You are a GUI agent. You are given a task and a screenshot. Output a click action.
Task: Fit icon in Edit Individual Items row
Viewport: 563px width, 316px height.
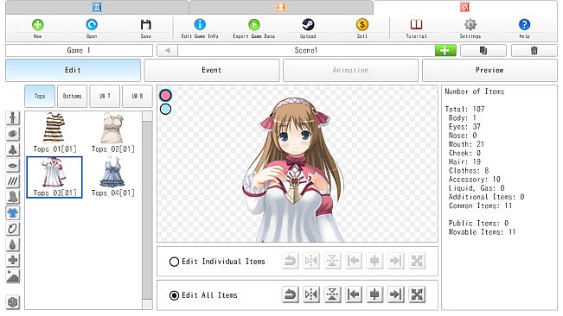(417, 261)
